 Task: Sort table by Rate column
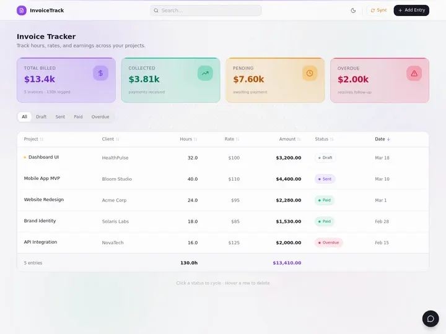click(x=232, y=139)
